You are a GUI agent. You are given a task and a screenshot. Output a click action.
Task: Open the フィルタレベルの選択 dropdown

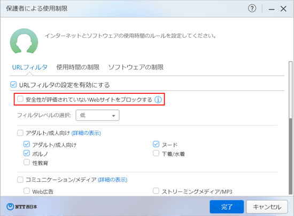click(97, 115)
